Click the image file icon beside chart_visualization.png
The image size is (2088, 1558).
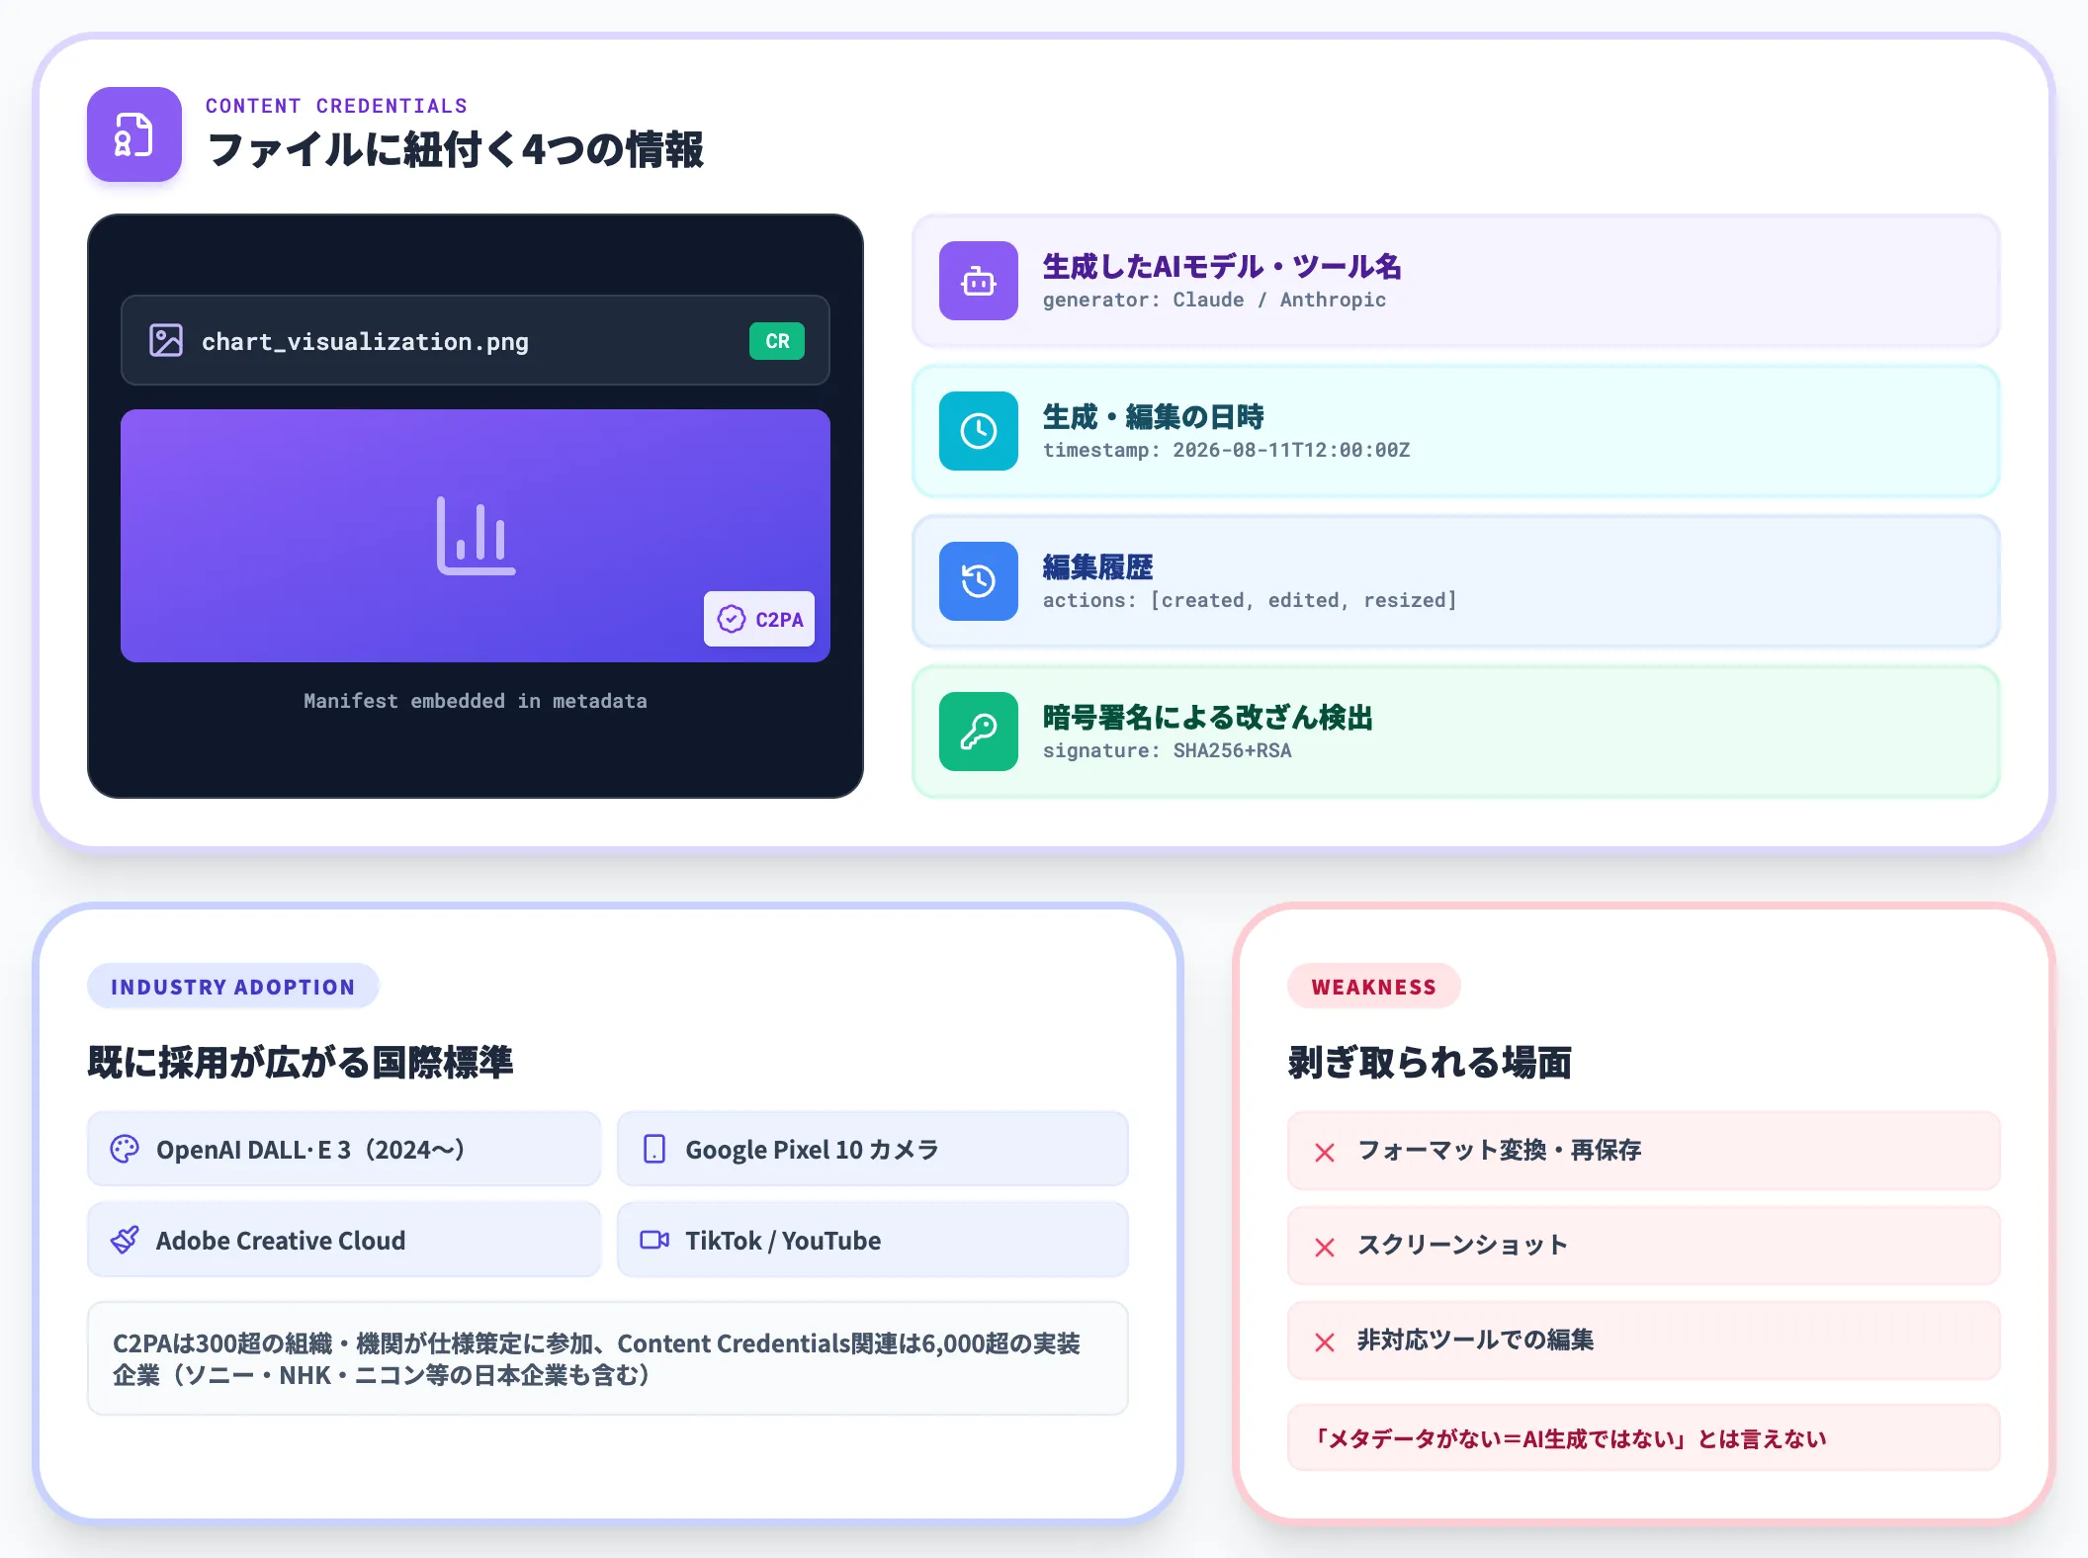[166, 340]
